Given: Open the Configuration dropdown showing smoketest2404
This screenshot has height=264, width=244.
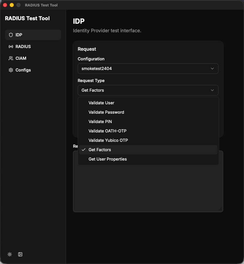Looking at the screenshot, I should tap(148, 69).
